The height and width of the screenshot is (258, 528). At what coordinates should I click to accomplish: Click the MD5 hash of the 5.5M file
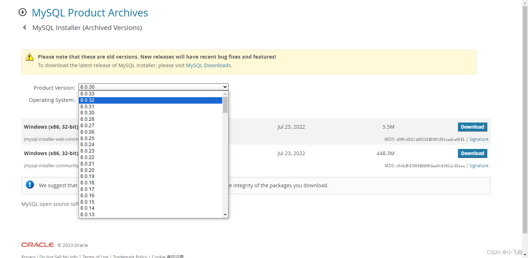430,139
